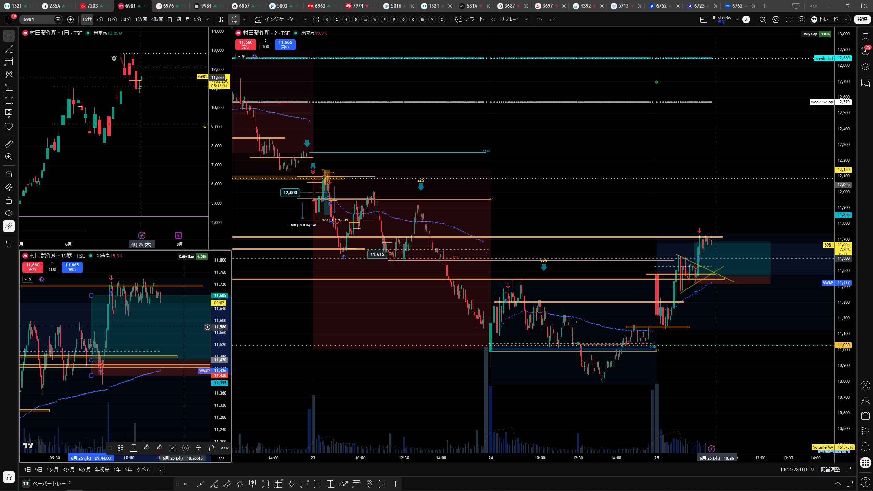Expand the indicator favorites dropdown arrow

pos(305,19)
